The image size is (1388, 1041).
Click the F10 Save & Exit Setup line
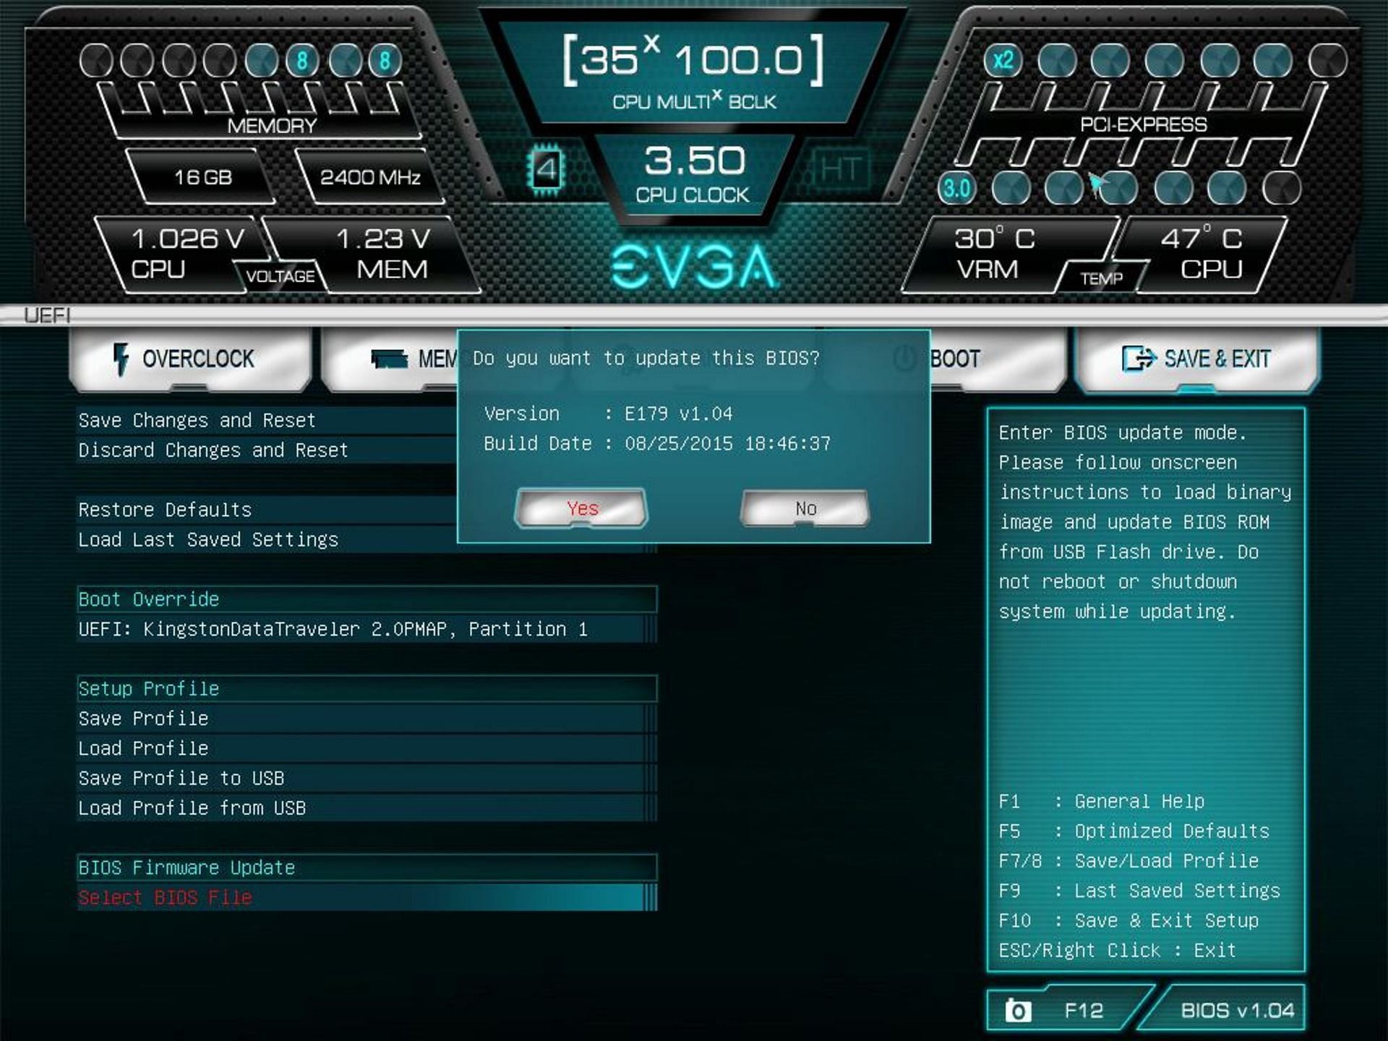(1128, 921)
